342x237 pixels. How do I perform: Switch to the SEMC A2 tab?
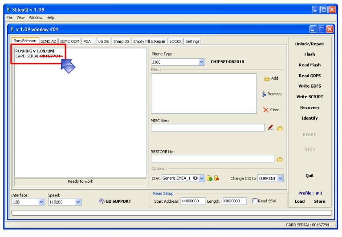[x=48, y=41]
